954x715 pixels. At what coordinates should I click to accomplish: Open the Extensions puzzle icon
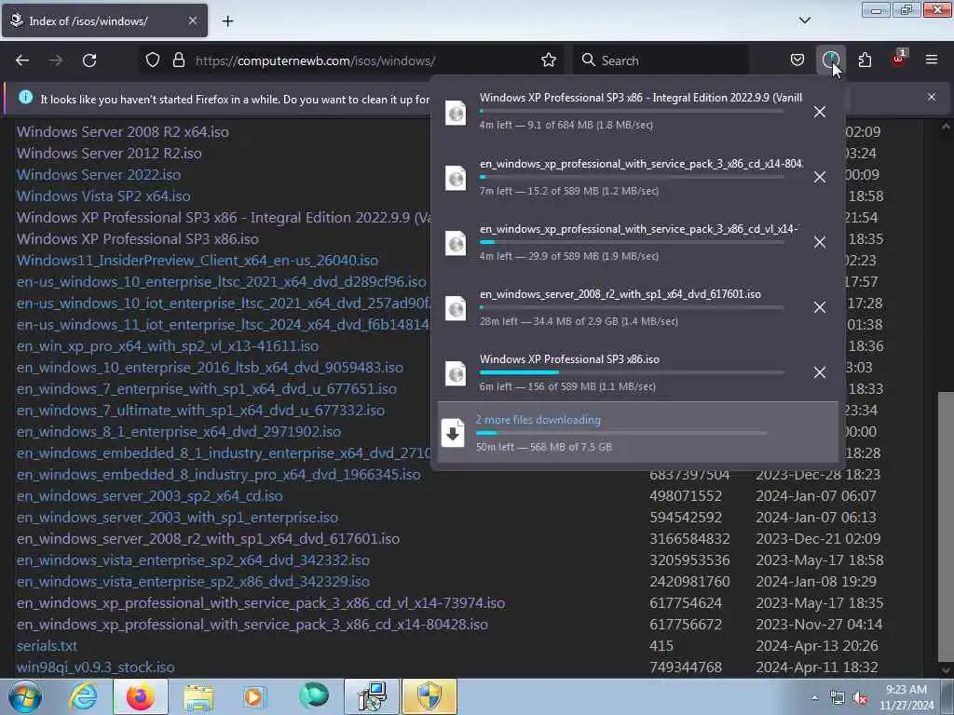[865, 61]
